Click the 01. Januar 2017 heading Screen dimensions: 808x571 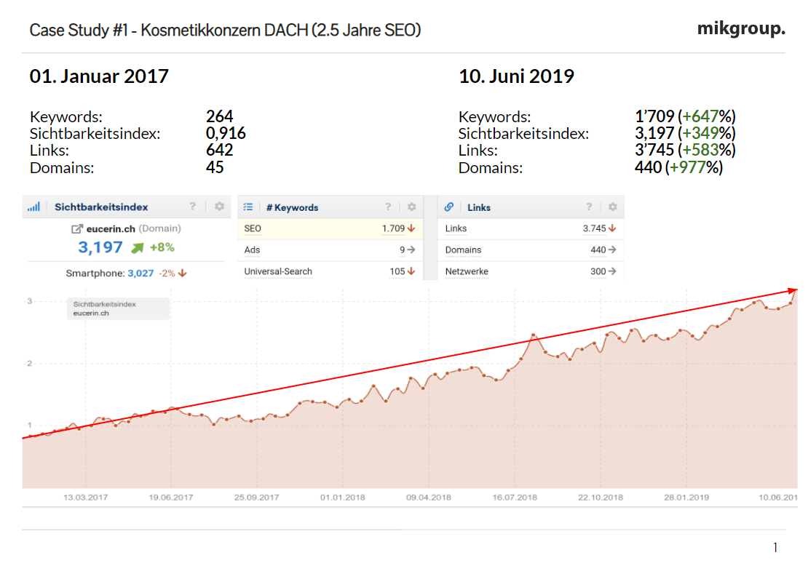pos(99,76)
